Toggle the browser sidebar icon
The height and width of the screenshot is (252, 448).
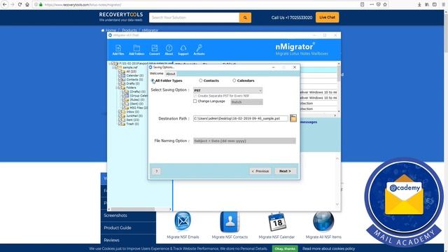point(434,5)
